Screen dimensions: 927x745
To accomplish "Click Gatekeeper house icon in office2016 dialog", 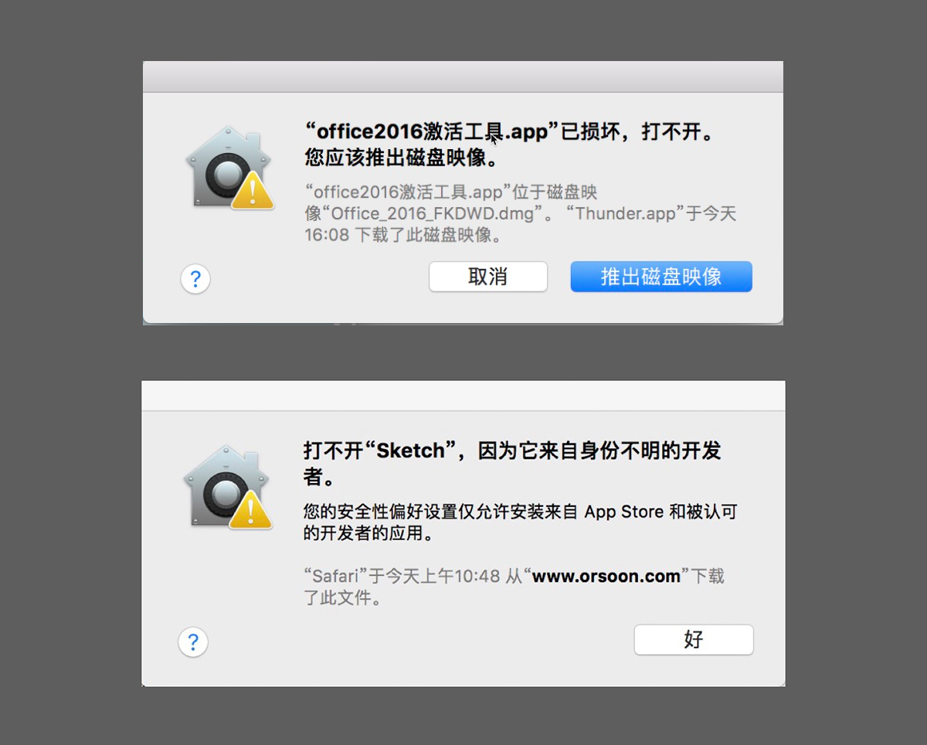I will tap(229, 167).
